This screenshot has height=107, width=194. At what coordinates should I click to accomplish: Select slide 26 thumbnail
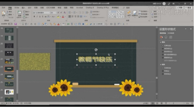9,92
